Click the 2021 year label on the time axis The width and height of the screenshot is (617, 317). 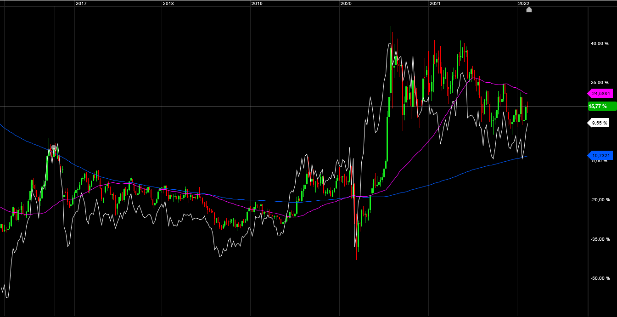point(435,3)
